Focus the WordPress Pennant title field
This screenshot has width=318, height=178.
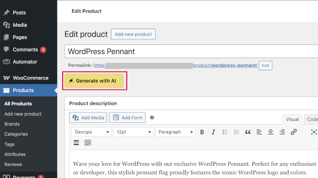point(191,52)
